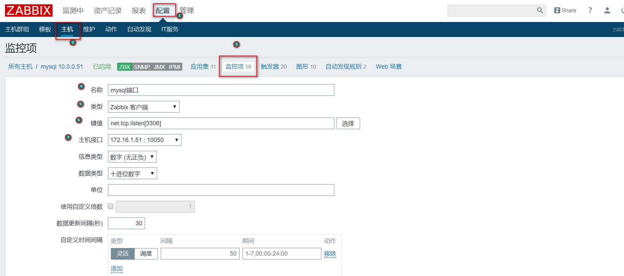The width and height of the screenshot is (624, 276).
Task: Go to 自动发现 submenu
Action: coord(139,29)
